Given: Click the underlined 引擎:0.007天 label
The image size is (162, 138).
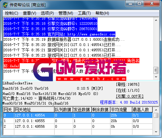Looking at the screenshot, I should [130, 96].
